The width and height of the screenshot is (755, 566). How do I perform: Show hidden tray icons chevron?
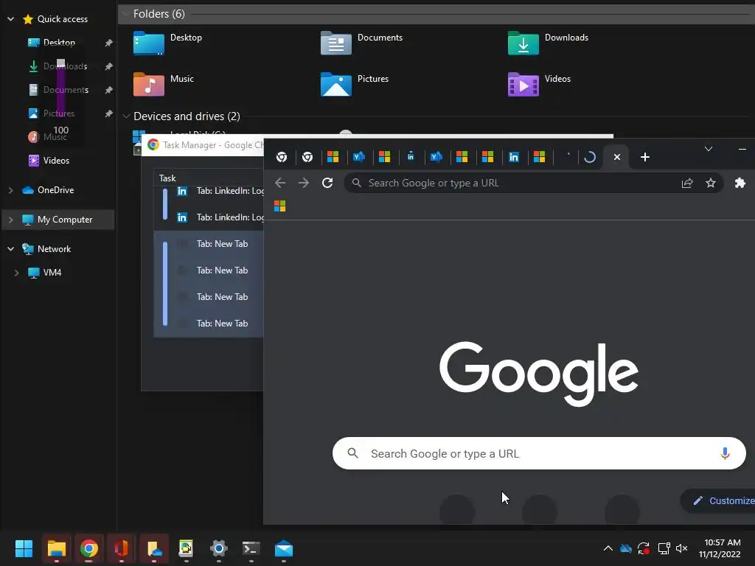[x=608, y=548]
